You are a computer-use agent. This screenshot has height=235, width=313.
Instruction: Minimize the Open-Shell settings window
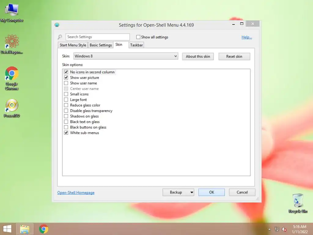233,24
